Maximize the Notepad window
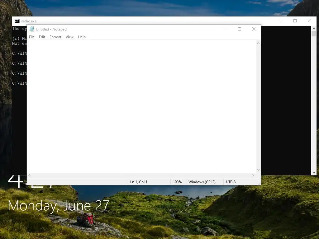Viewport: 319px width, 239px height. (x=240, y=29)
